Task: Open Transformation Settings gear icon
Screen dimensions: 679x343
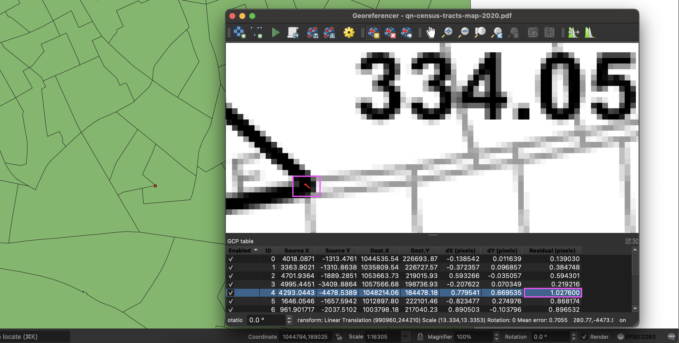Action: coord(349,33)
